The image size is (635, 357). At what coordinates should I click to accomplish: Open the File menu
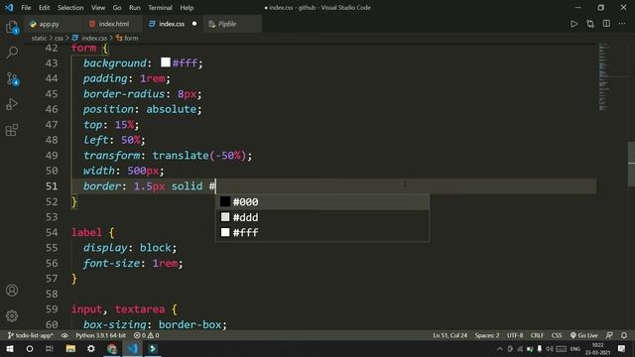pyautogui.click(x=26, y=8)
